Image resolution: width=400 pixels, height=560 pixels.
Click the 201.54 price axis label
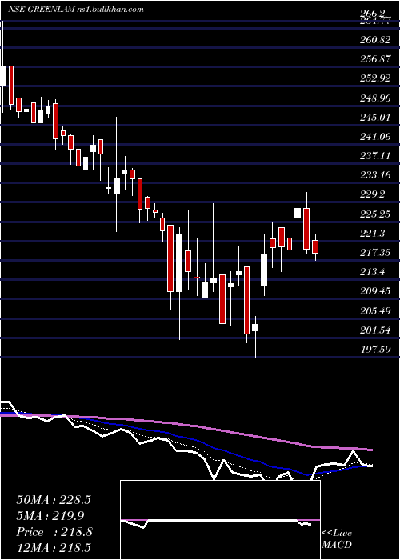(x=374, y=330)
